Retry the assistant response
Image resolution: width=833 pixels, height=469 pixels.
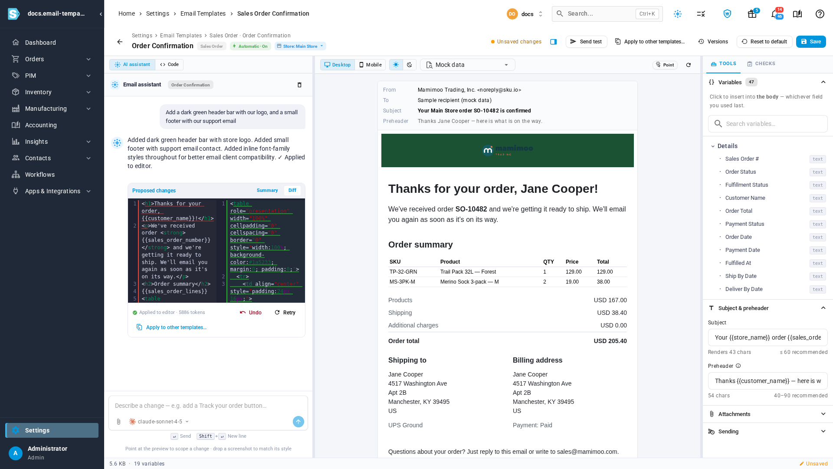285,312
